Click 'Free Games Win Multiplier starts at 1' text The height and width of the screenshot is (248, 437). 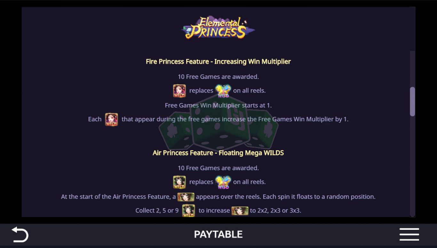click(x=218, y=105)
